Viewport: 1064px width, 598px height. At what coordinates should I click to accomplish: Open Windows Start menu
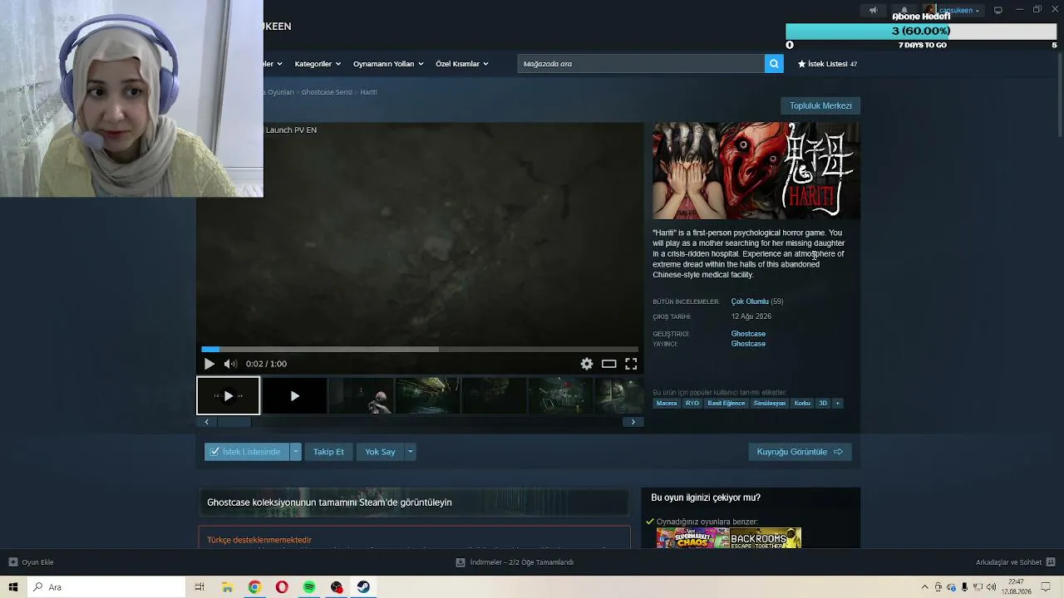tap(13, 587)
